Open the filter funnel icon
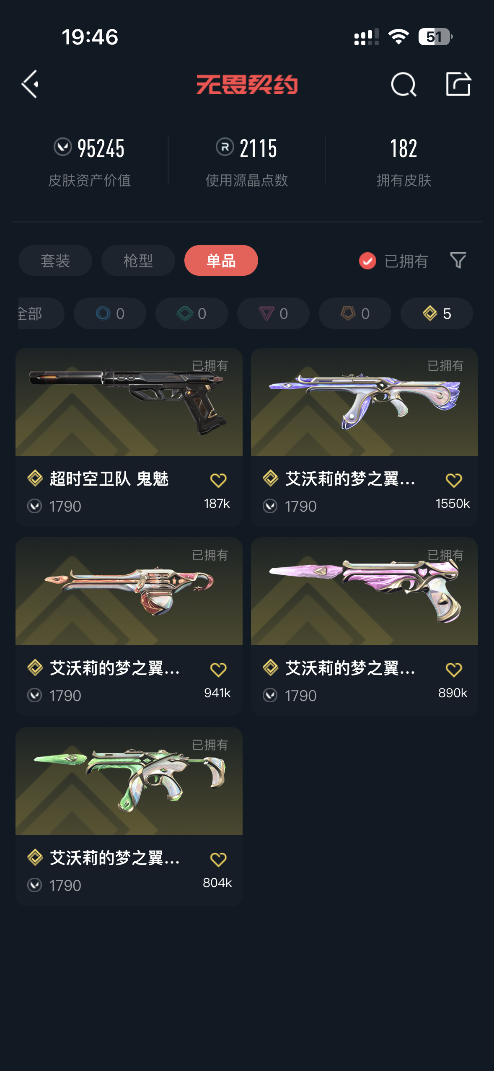This screenshot has width=494, height=1071. [458, 260]
